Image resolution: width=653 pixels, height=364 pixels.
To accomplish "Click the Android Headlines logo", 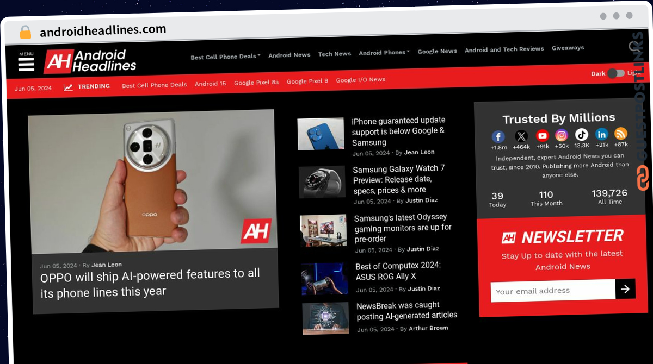I will pos(90,61).
